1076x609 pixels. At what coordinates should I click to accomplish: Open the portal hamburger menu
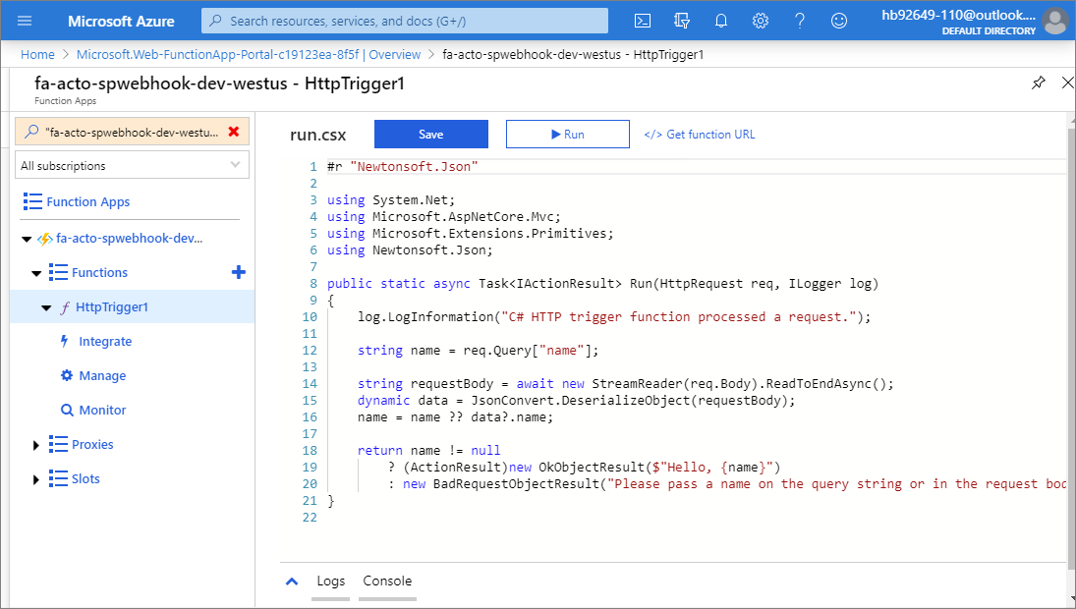25,20
